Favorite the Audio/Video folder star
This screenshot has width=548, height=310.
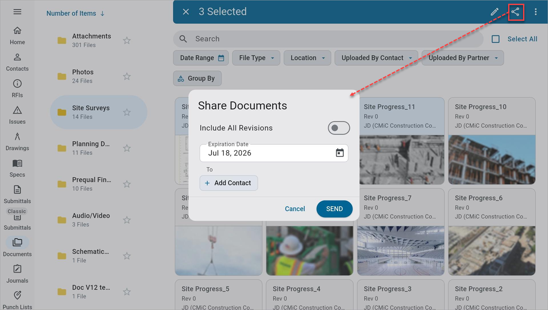(127, 220)
